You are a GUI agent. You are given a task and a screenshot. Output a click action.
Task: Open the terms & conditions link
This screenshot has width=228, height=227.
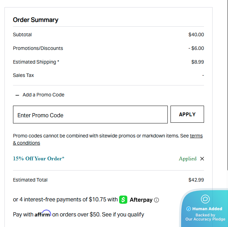[x=26, y=143]
